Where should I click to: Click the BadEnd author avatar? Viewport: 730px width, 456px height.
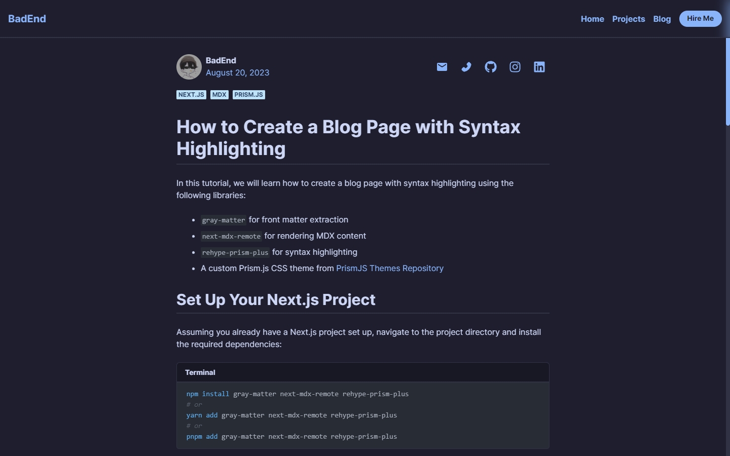189,67
